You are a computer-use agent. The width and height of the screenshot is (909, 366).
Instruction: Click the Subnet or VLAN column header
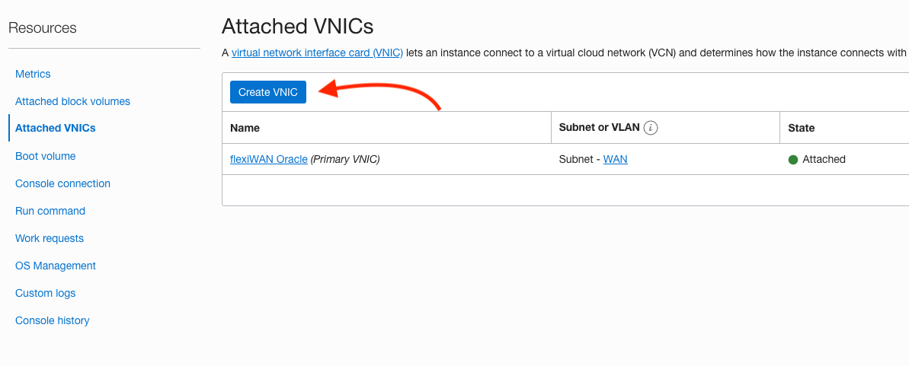[599, 128]
